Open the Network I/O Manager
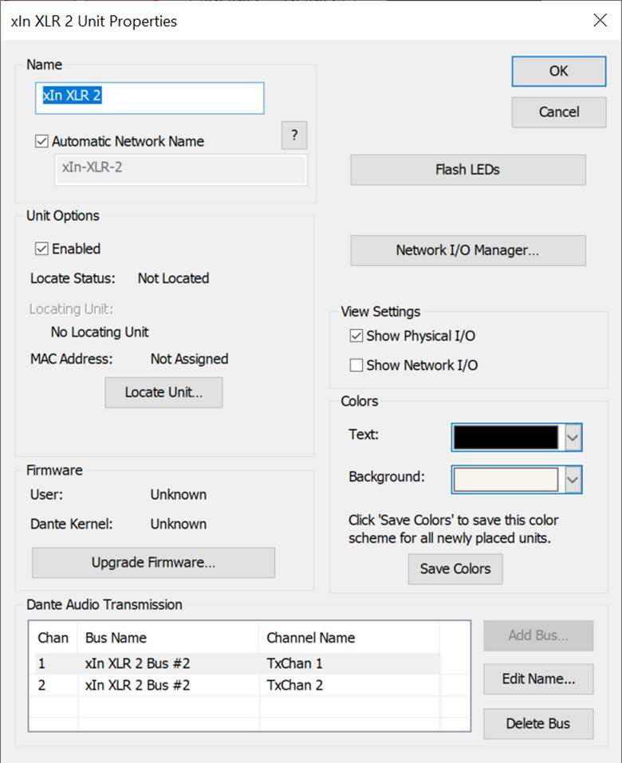The image size is (622, 763). click(x=468, y=250)
